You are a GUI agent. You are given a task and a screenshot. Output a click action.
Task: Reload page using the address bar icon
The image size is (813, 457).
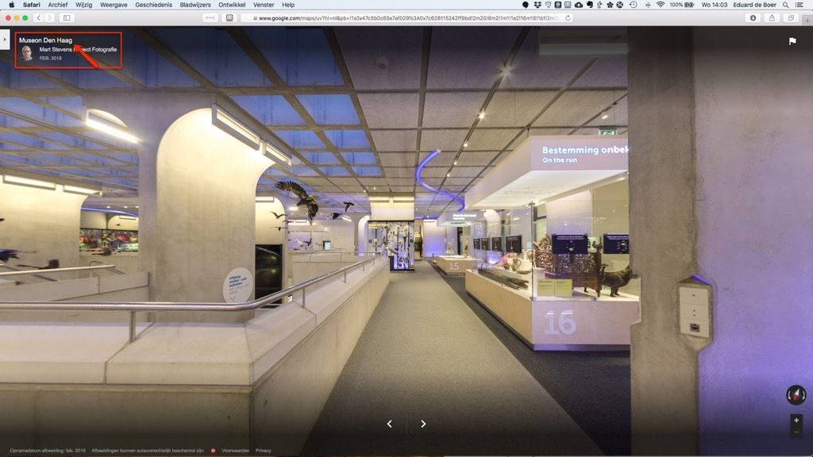(568, 17)
